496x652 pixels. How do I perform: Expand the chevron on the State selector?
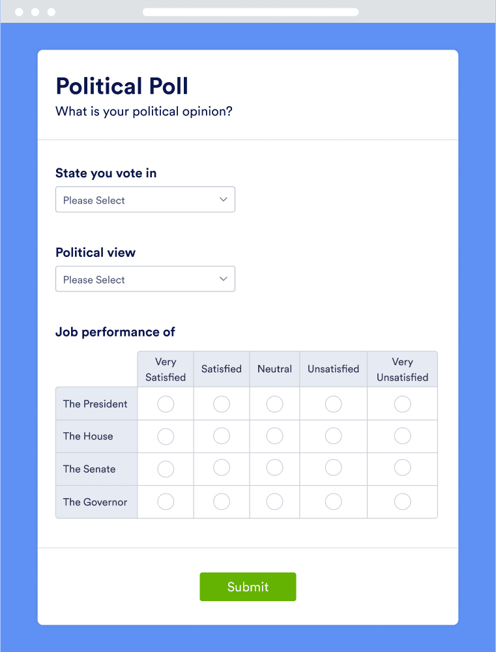224,199
